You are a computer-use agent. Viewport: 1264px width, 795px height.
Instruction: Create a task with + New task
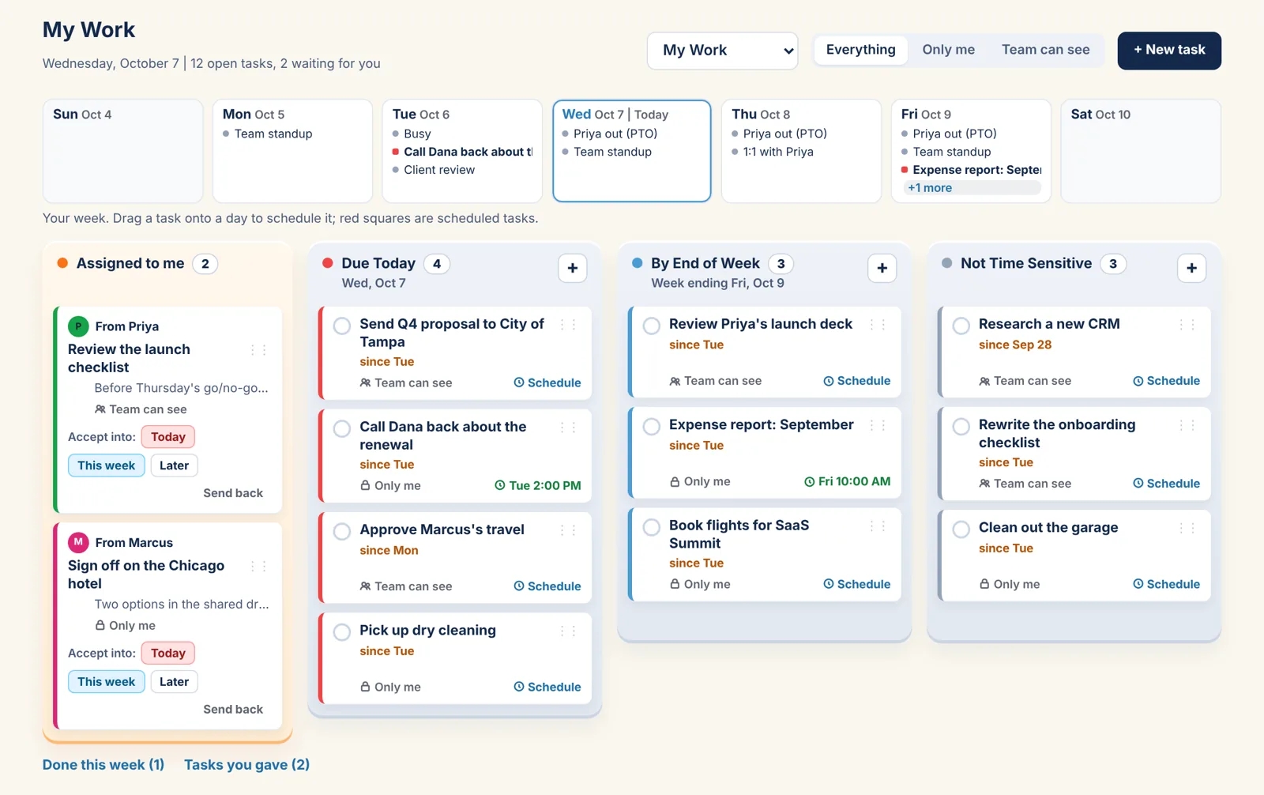pyautogui.click(x=1169, y=51)
